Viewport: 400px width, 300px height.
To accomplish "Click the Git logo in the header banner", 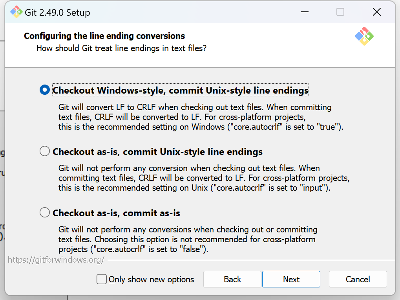I will point(364,36).
